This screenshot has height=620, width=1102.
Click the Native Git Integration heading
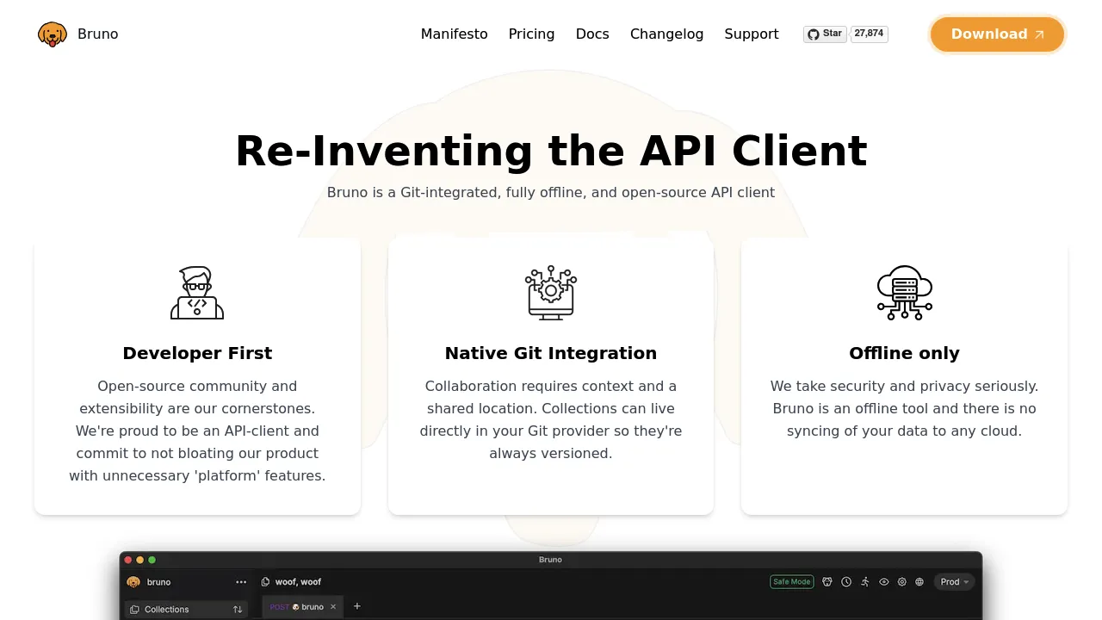(551, 353)
